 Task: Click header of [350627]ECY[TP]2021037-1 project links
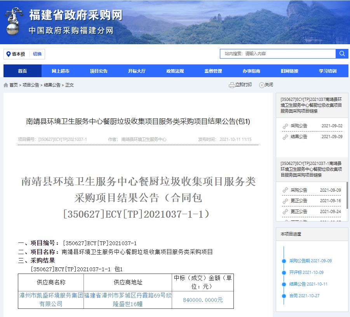(312, 170)
